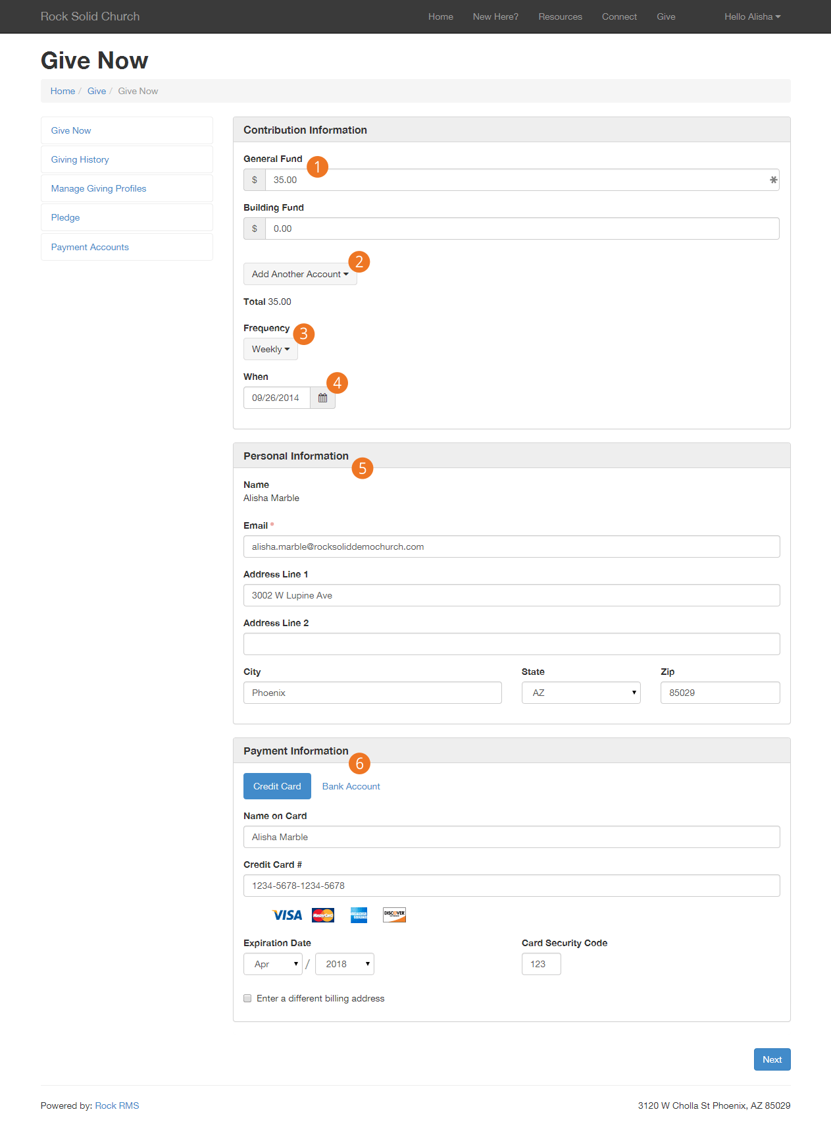Expand the Add Another Account dropdown
Viewport: 831px width, 1145px height.
click(300, 274)
